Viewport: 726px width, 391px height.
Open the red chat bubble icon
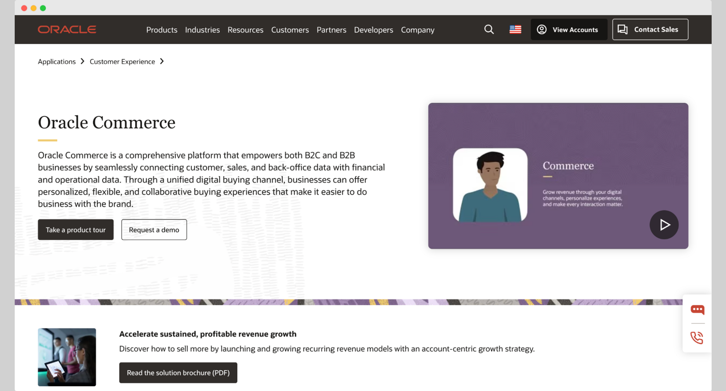pyautogui.click(x=697, y=310)
